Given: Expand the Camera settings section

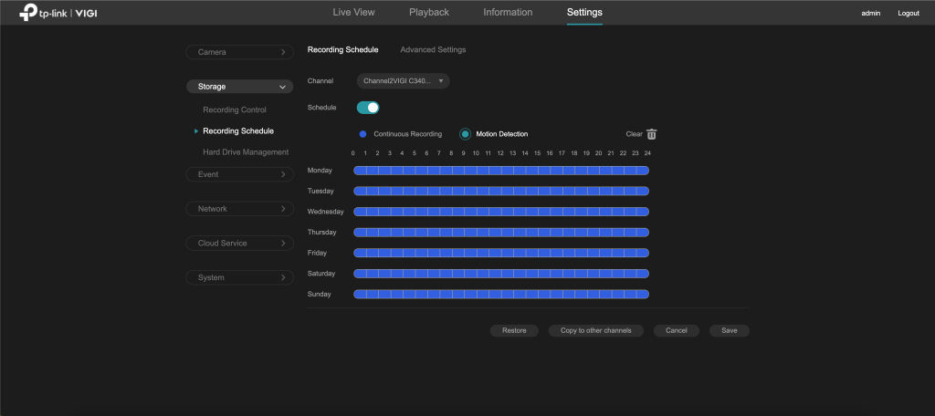Looking at the screenshot, I should [240, 52].
